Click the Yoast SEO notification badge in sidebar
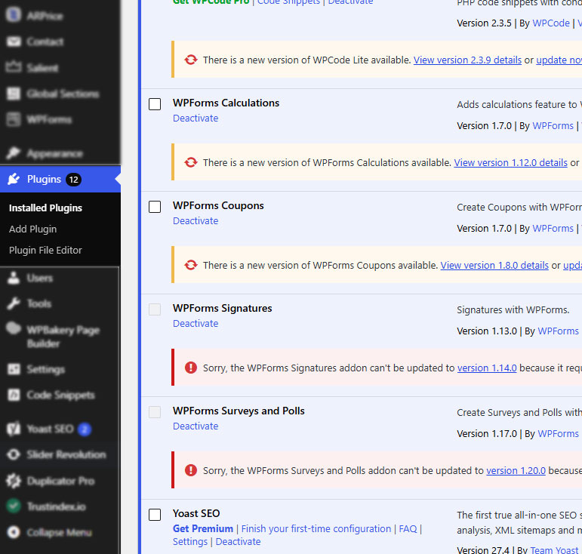This screenshot has width=582, height=554. [x=85, y=429]
